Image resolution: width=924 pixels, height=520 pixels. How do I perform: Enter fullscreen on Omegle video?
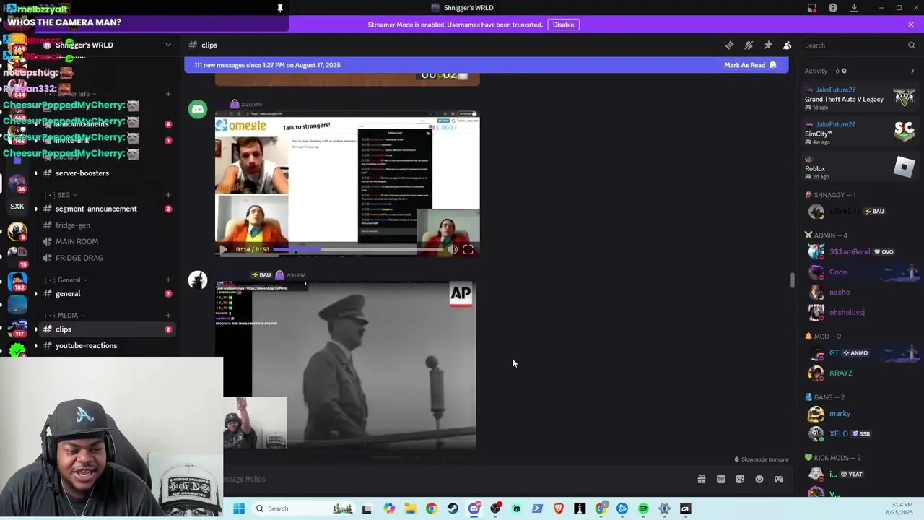[468, 250]
